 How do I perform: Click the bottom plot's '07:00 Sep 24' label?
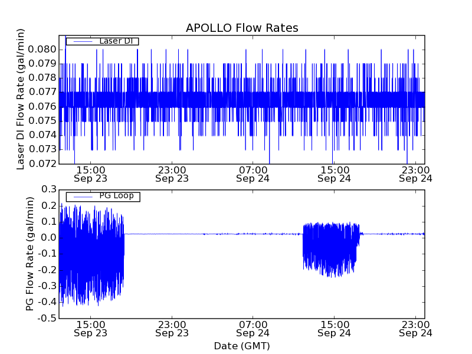[x=253, y=329]
